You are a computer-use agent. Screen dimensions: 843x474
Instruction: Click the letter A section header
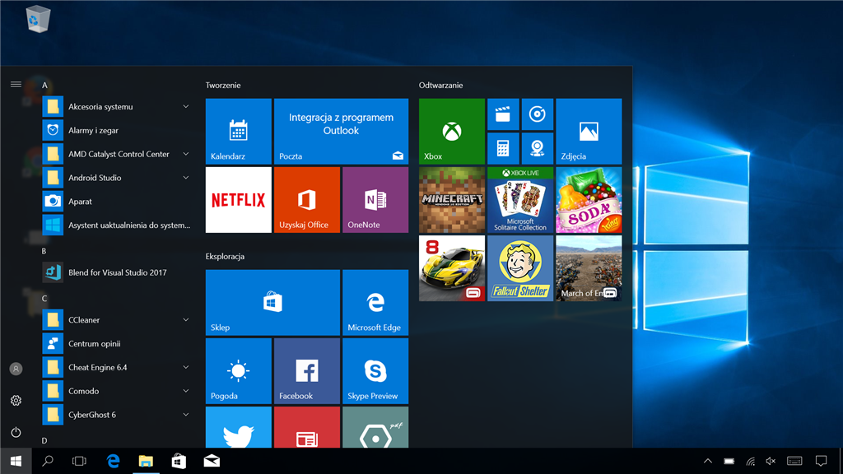click(x=44, y=85)
